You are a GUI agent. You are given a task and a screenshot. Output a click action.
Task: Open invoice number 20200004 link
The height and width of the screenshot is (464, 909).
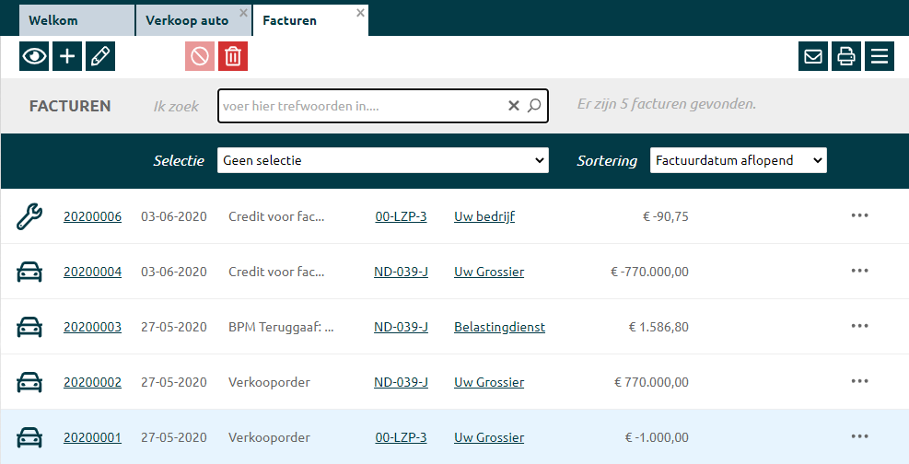(92, 272)
